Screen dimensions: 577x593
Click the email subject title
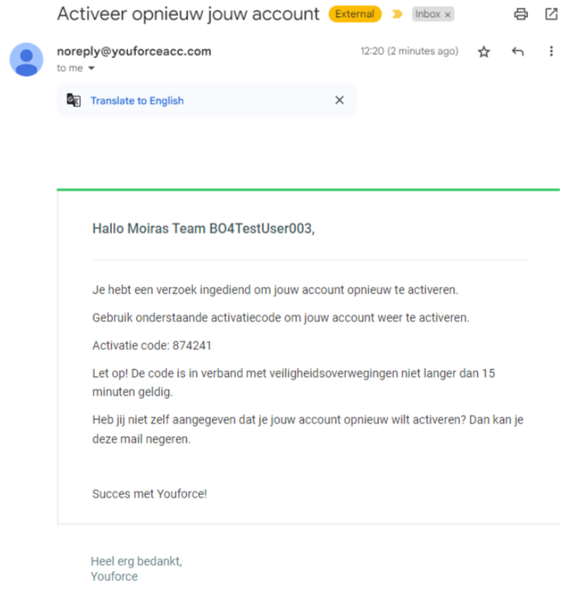tap(189, 14)
